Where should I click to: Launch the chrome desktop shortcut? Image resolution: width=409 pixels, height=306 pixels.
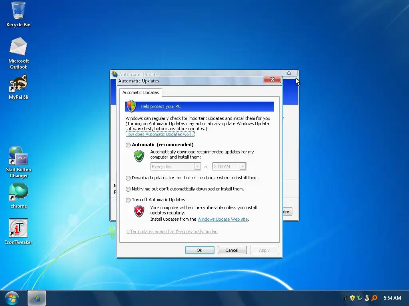[18, 196]
